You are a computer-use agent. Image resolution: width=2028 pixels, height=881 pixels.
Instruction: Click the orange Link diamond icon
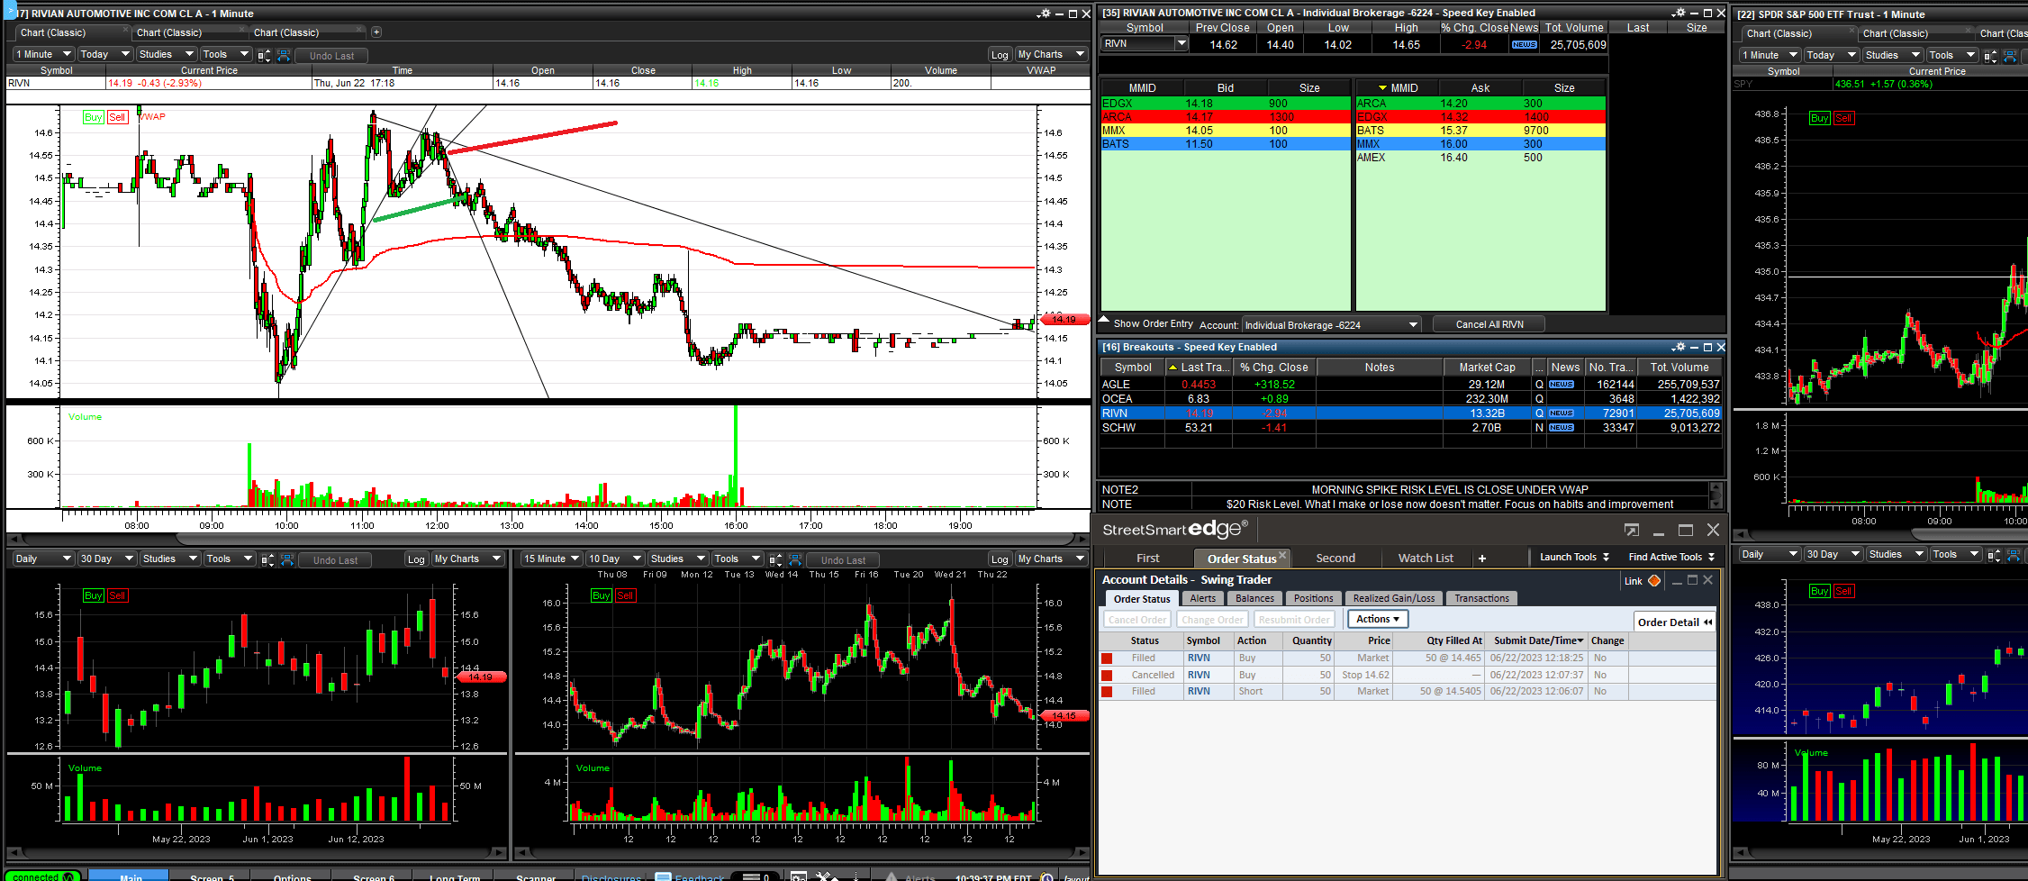[x=1654, y=581]
